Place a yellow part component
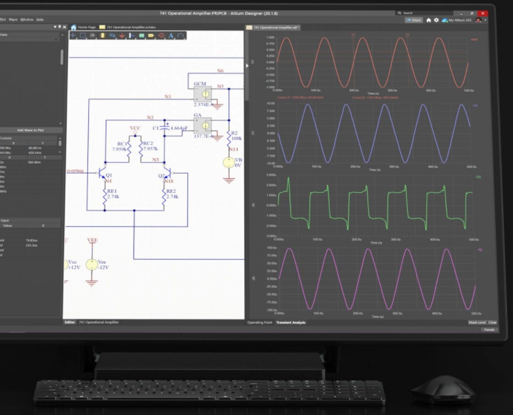 102,36
